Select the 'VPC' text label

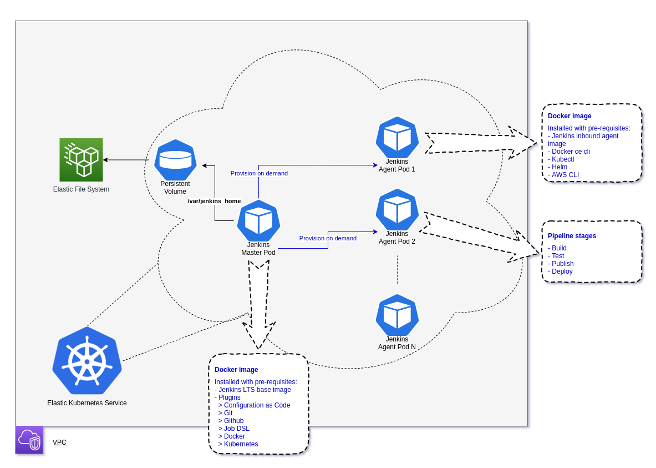[x=59, y=442]
